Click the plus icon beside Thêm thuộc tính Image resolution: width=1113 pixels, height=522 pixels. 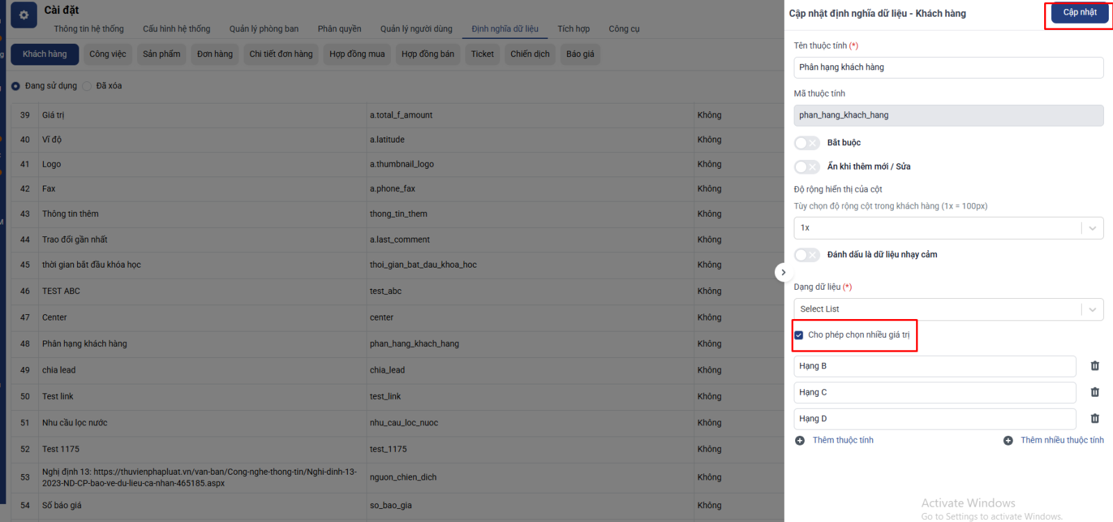coord(800,441)
